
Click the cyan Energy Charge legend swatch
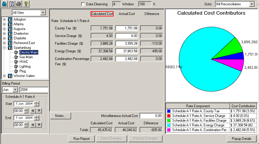pyautogui.click(x=168, y=125)
